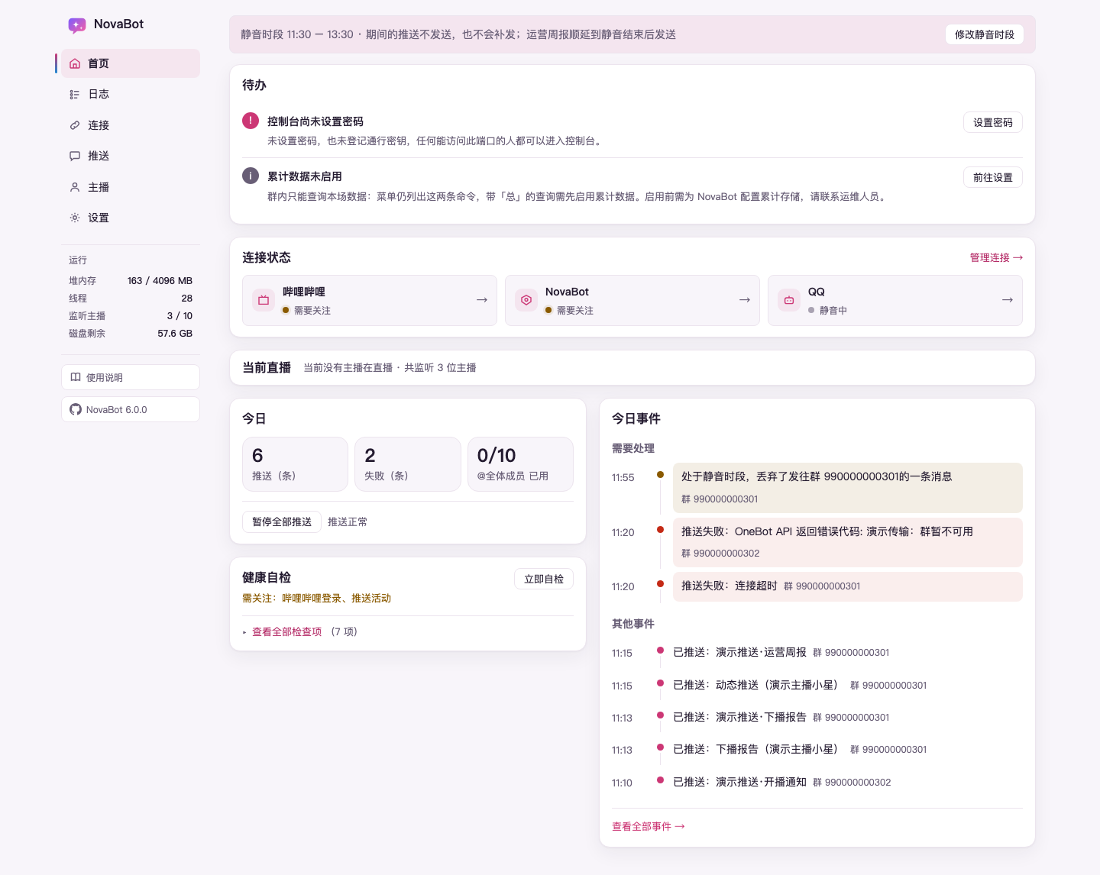Image resolution: width=1100 pixels, height=875 pixels.
Task: Open the OneBot API 返回错误代码 failure event
Action: (848, 542)
